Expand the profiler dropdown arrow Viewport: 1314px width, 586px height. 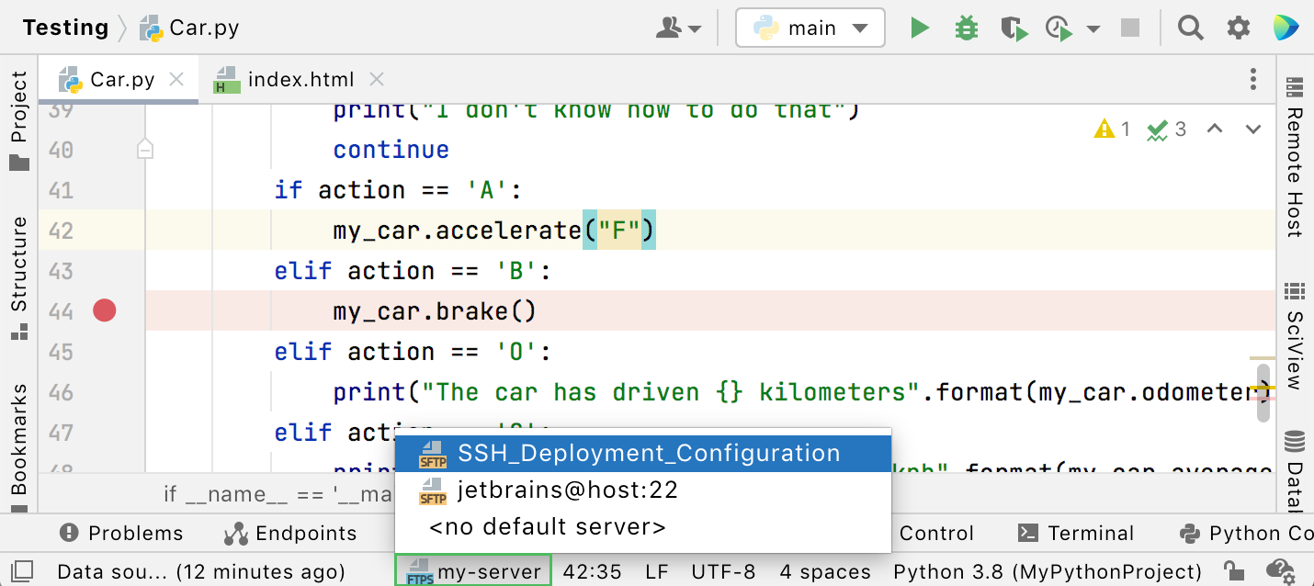pyautogui.click(x=1092, y=28)
